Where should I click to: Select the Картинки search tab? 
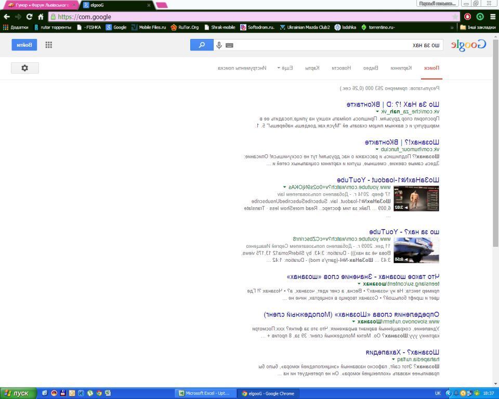(401, 68)
